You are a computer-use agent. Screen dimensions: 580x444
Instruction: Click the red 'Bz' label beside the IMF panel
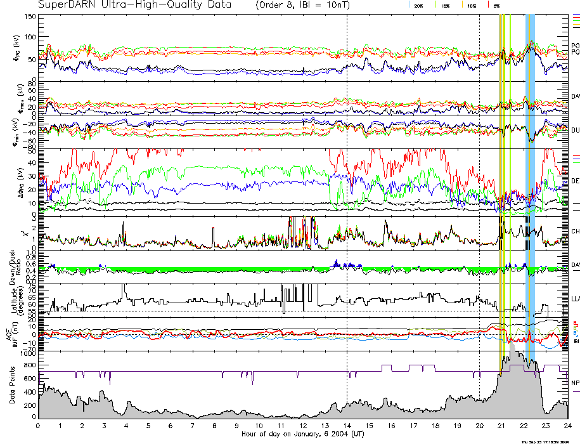point(575,323)
